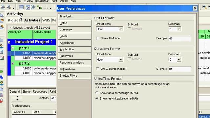
Task: Open the Status details tab
Action: [26, 91]
